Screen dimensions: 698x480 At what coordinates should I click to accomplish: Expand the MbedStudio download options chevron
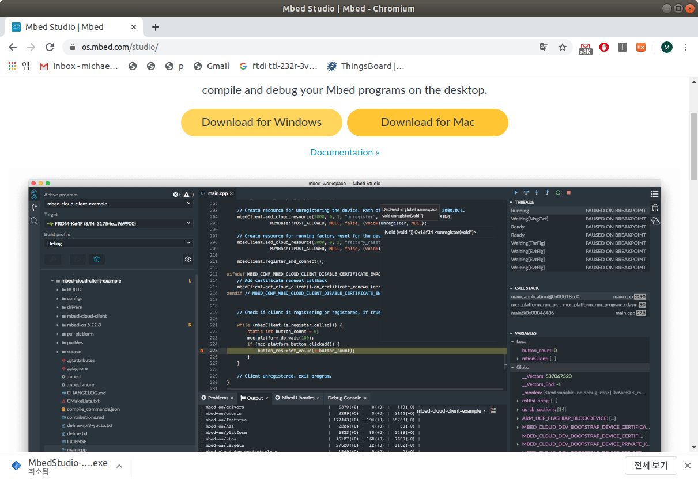[119, 466]
